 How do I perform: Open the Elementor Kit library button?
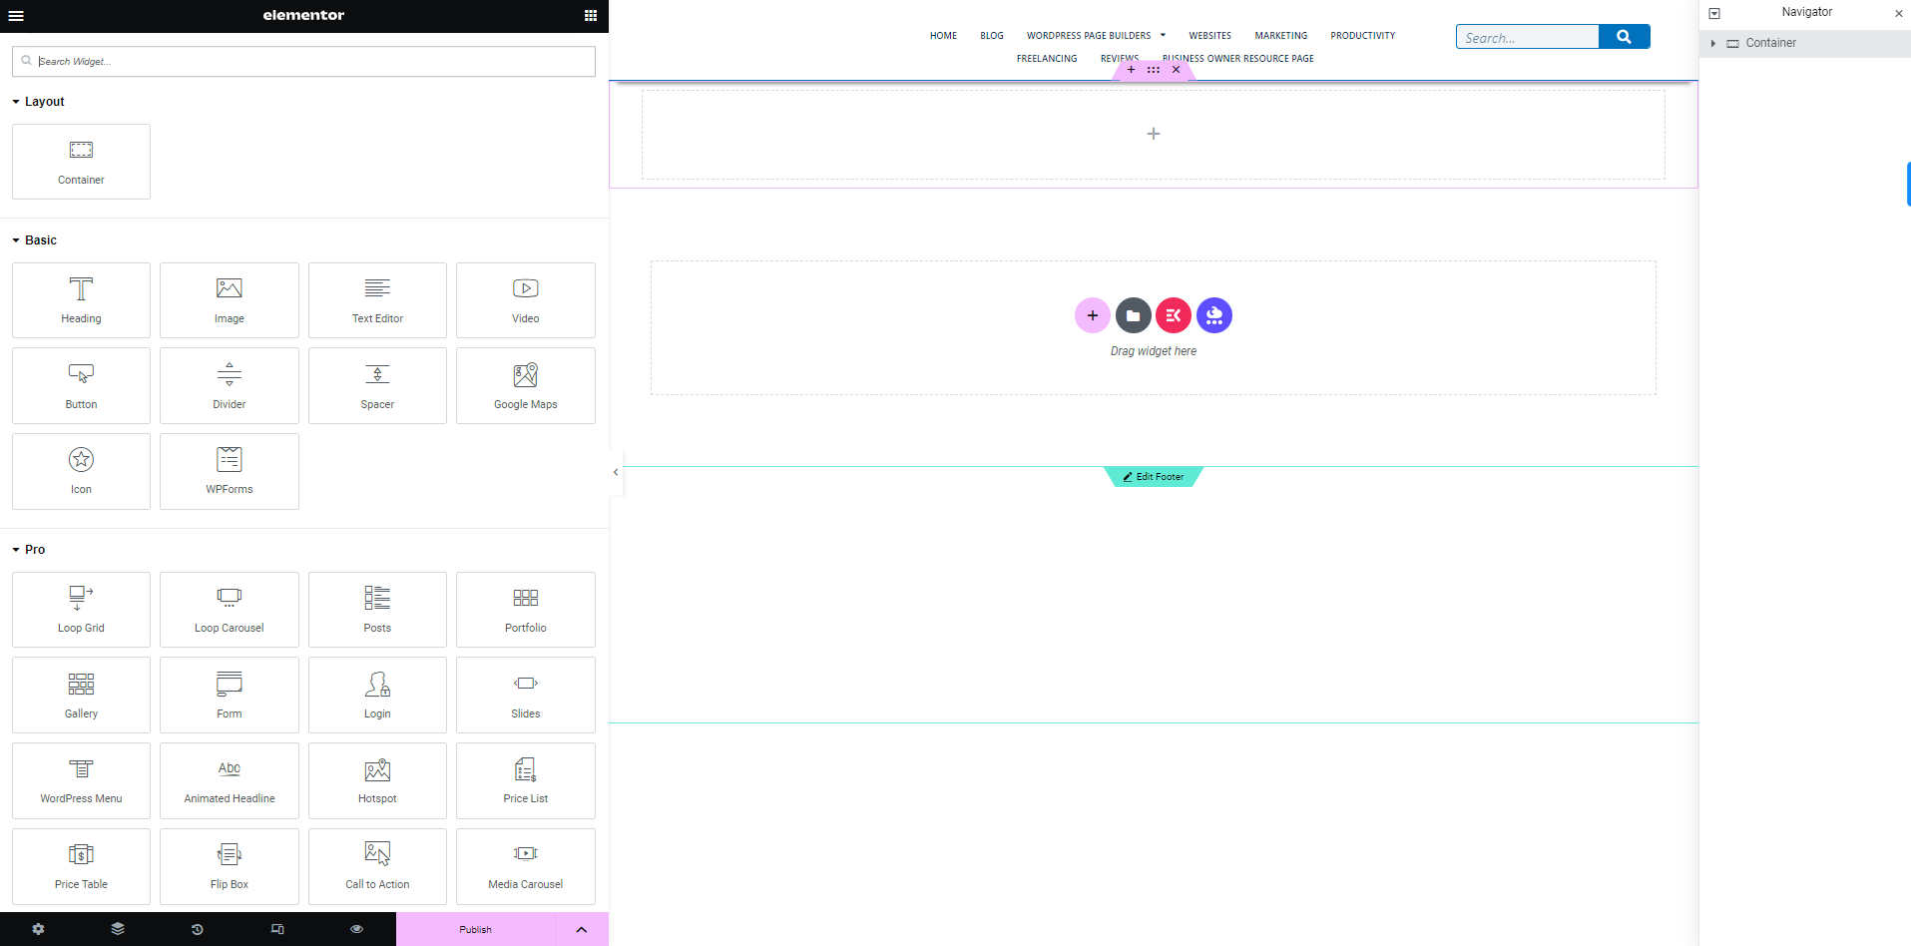1174,315
